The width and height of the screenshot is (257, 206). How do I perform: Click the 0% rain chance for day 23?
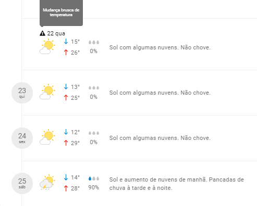tap(93, 97)
